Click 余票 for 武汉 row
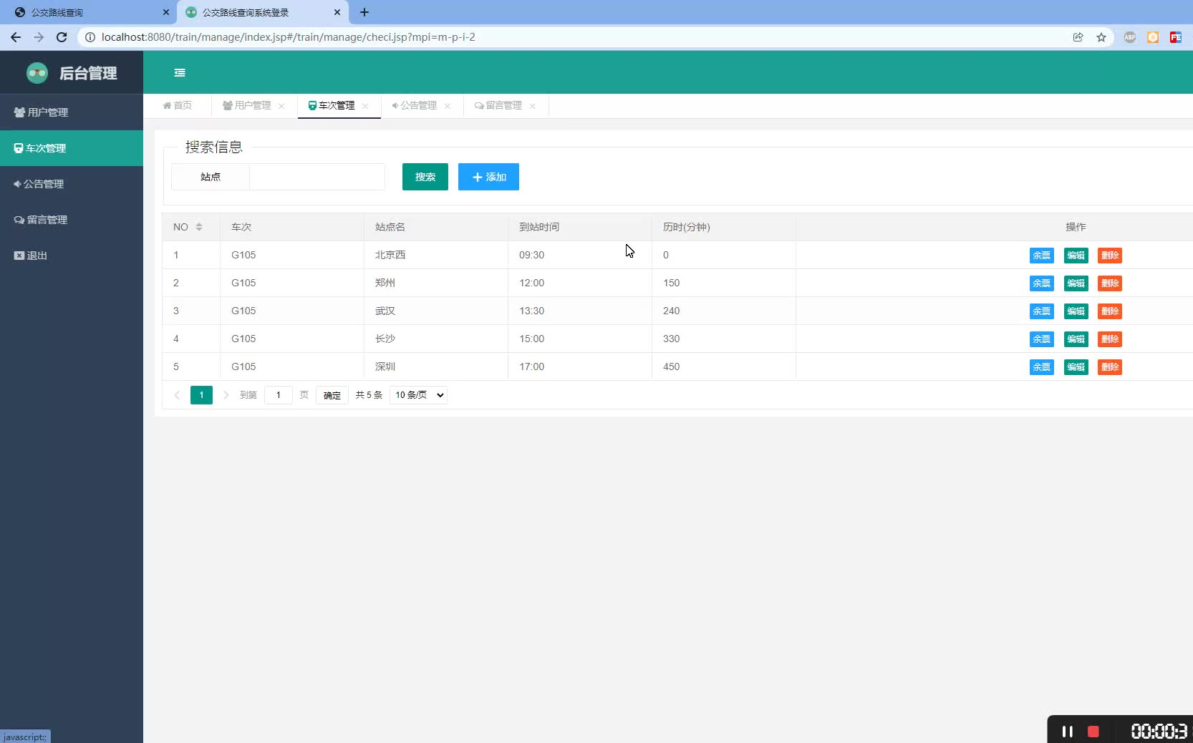1193x743 pixels. (1042, 311)
